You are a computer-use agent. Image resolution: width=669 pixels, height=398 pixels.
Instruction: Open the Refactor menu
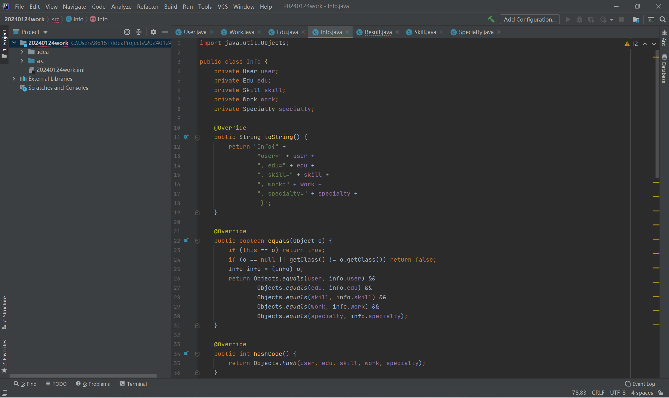[147, 6]
